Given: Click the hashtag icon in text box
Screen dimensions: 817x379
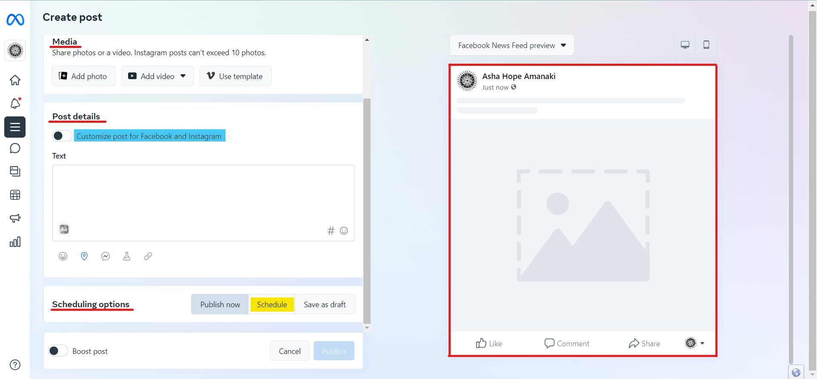Looking at the screenshot, I should pos(331,231).
